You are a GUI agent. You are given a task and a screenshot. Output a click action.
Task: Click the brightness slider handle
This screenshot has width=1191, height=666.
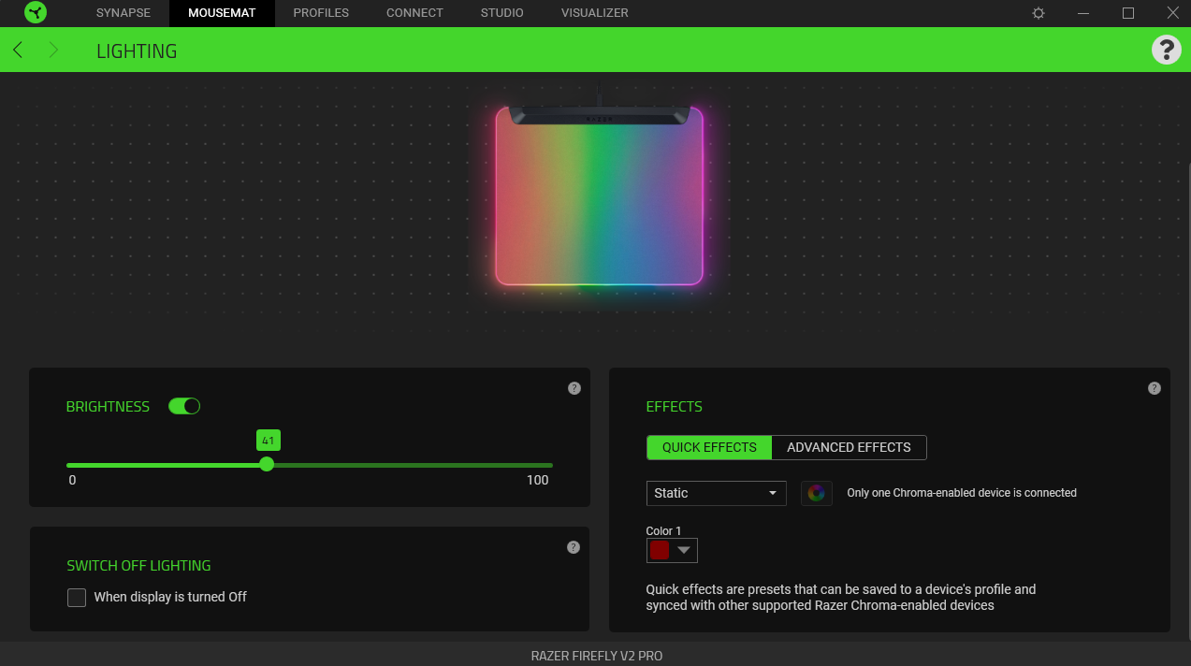point(267,464)
